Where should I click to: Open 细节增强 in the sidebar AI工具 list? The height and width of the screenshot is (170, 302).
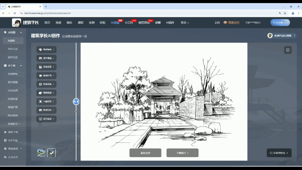(x=13, y=82)
